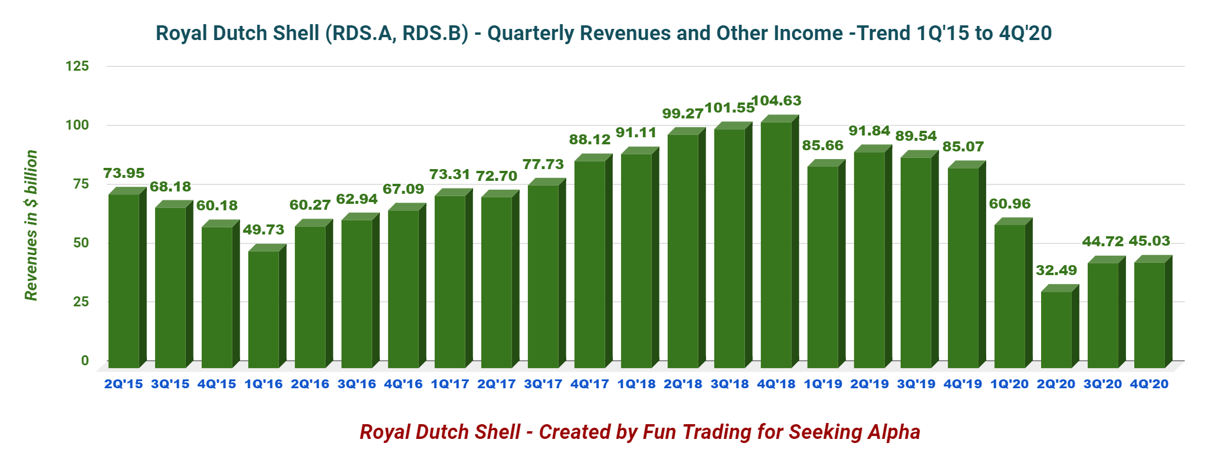Click the 125 y-axis tick label

(77, 66)
